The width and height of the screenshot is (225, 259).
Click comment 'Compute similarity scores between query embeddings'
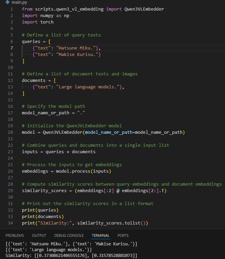[90, 184]
